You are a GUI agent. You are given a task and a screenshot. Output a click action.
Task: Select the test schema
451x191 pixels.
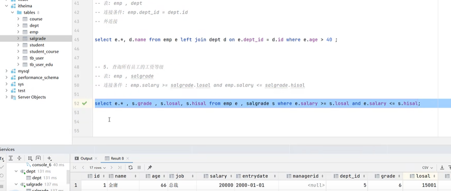(x=22, y=91)
